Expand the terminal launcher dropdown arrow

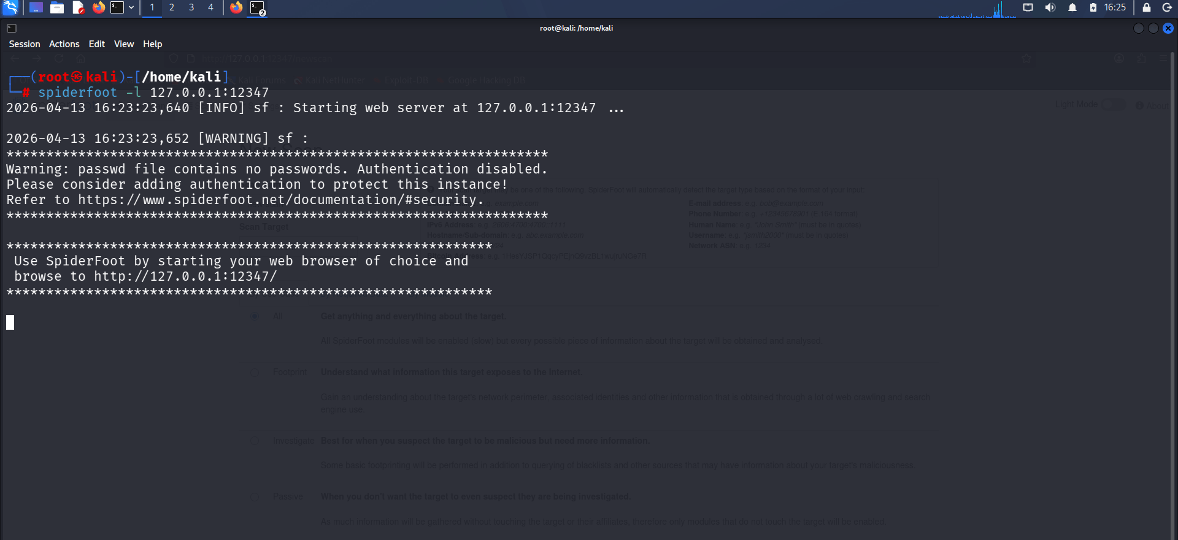[131, 7]
